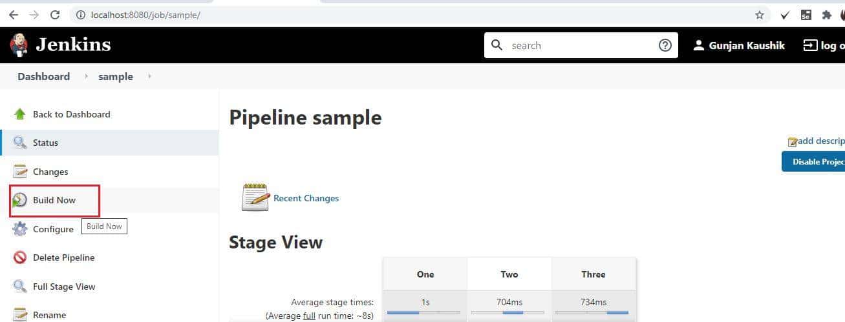Viewport: 845px width, 322px height.
Task: Click the browser address bar URL
Action: point(145,15)
